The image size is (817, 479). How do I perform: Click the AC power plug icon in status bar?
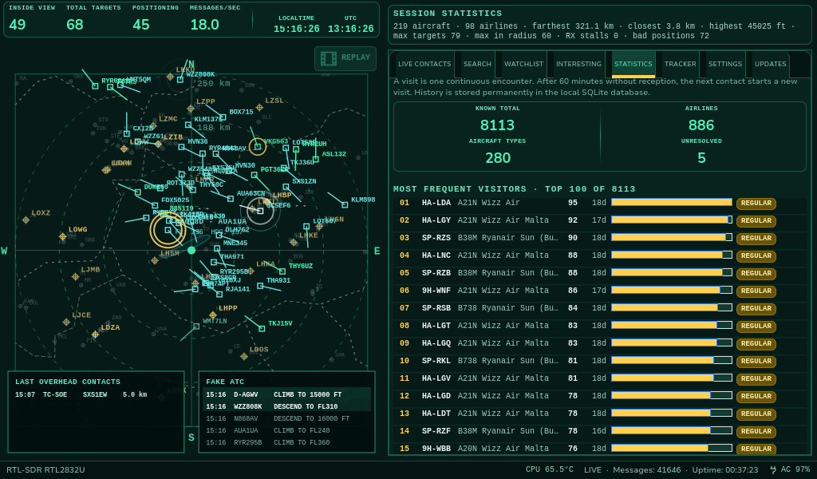(x=772, y=469)
